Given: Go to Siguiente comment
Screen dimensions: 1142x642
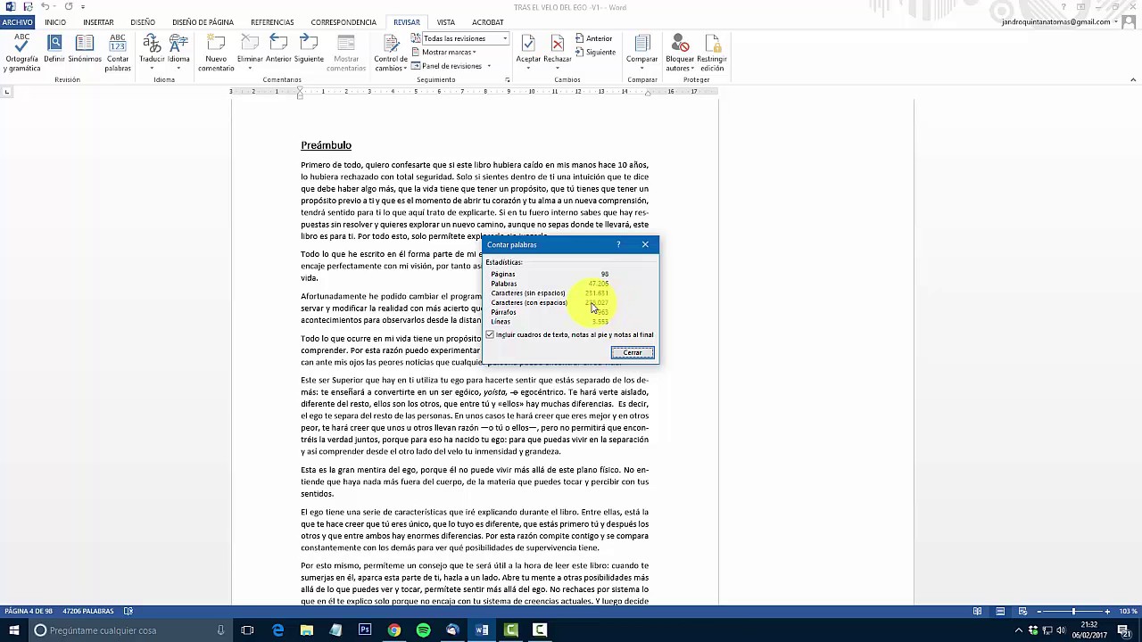Looking at the screenshot, I should [x=309, y=49].
